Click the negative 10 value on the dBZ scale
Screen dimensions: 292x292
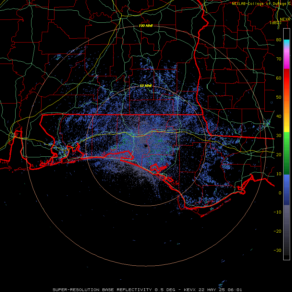point(277,212)
